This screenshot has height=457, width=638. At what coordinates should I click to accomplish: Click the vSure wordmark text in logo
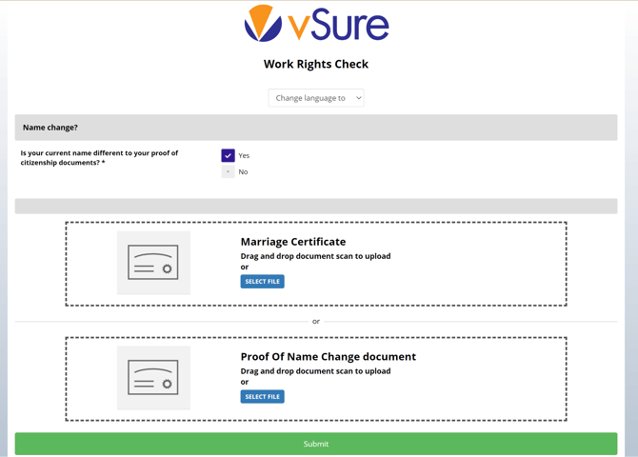(338, 25)
